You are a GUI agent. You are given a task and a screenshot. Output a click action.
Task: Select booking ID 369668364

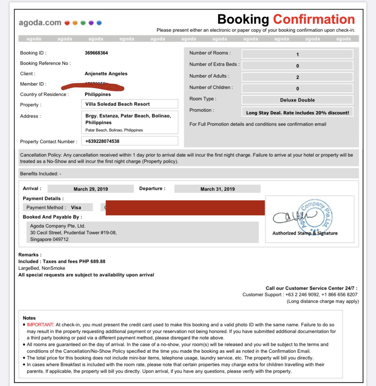click(96, 53)
